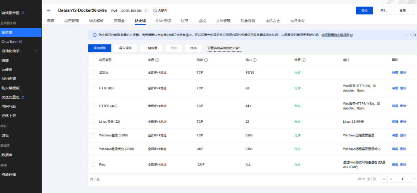Open the 20 条/页 page size dropdown
Image resolution: width=417 pixels, height=193 pixels.
coord(366,179)
